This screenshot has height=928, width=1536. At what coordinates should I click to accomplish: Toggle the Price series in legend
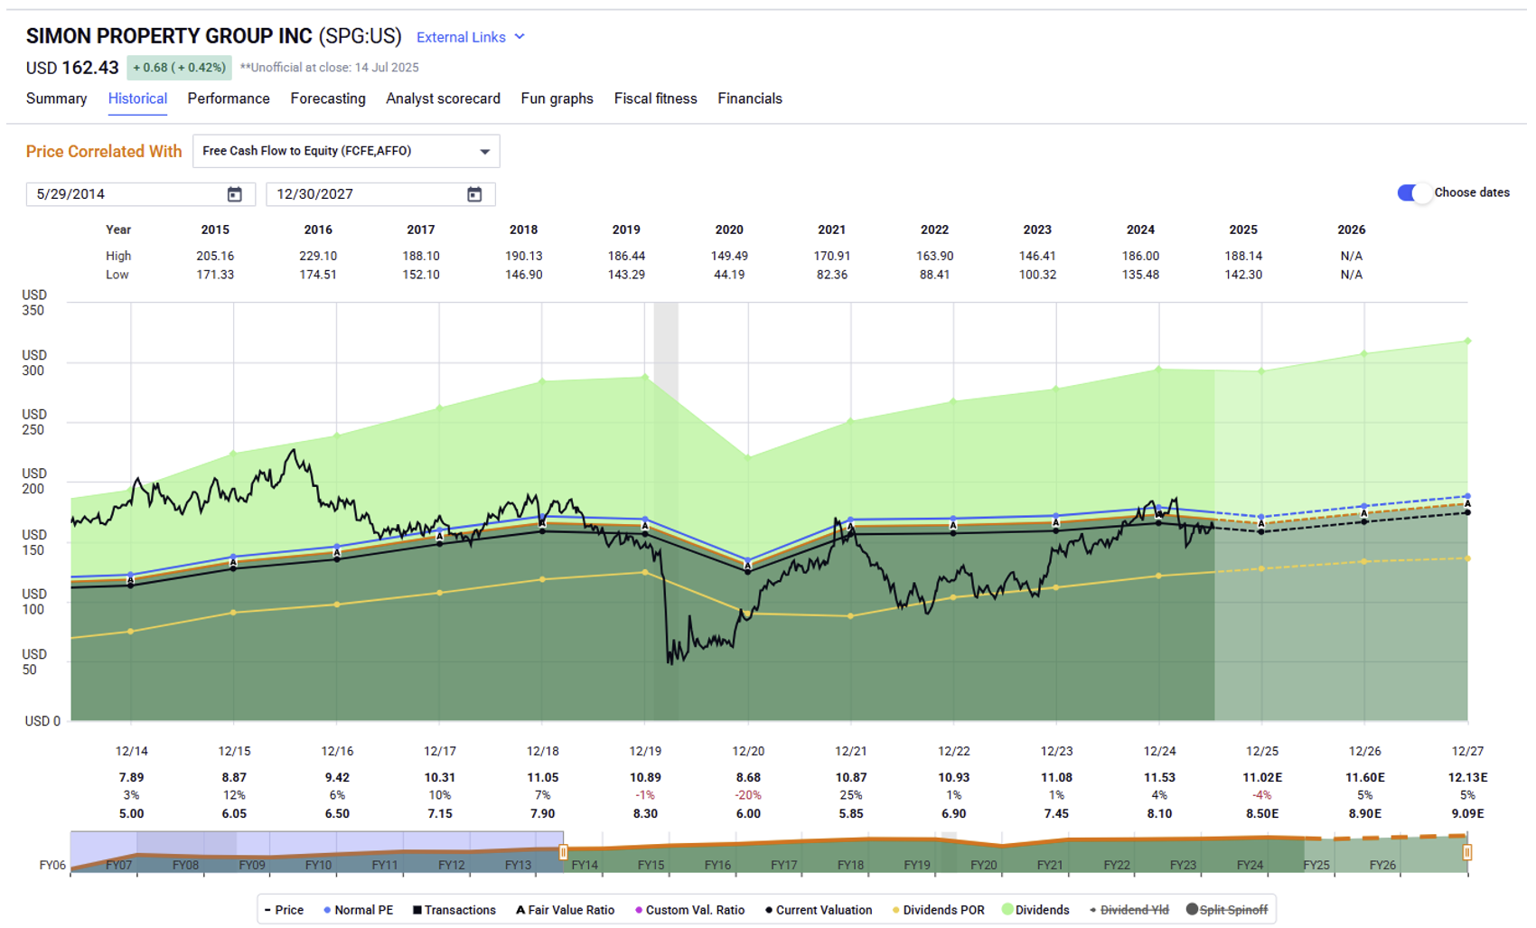click(284, 910)
